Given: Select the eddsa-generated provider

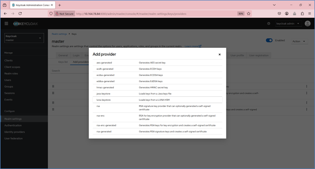Looking at the screenshot, I should (x=157, y=81).
